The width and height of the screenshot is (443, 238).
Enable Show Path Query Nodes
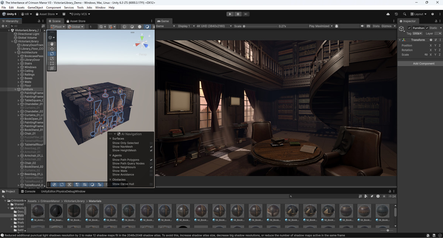(151, 164)
